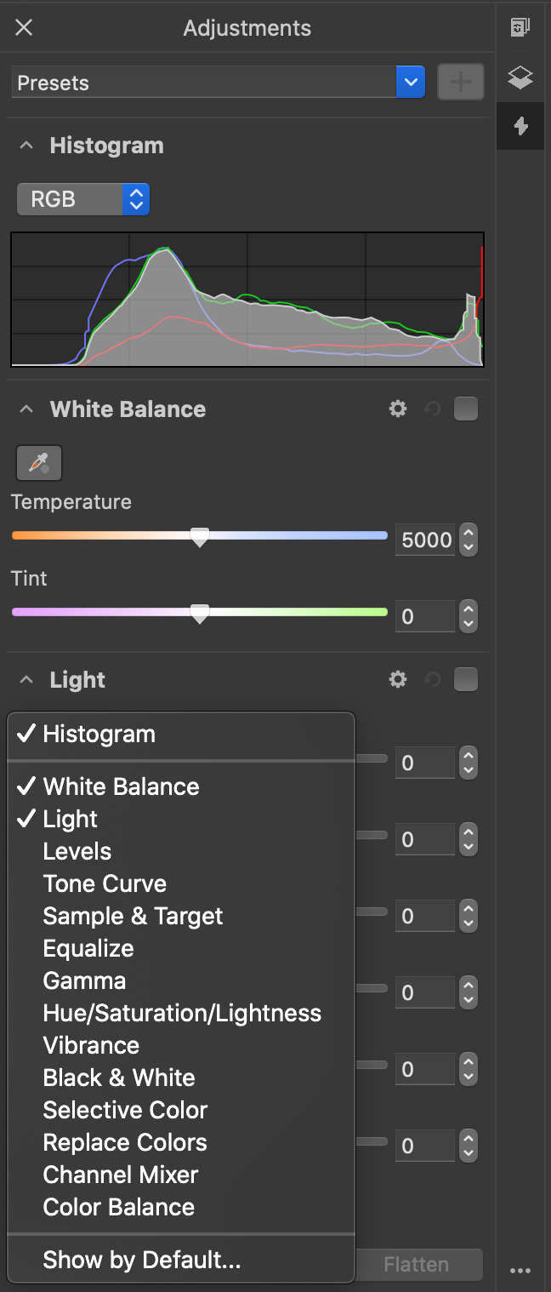Open the RGB histogram channel dropdown
551x1292 pixels.
[x=83, y=199]
